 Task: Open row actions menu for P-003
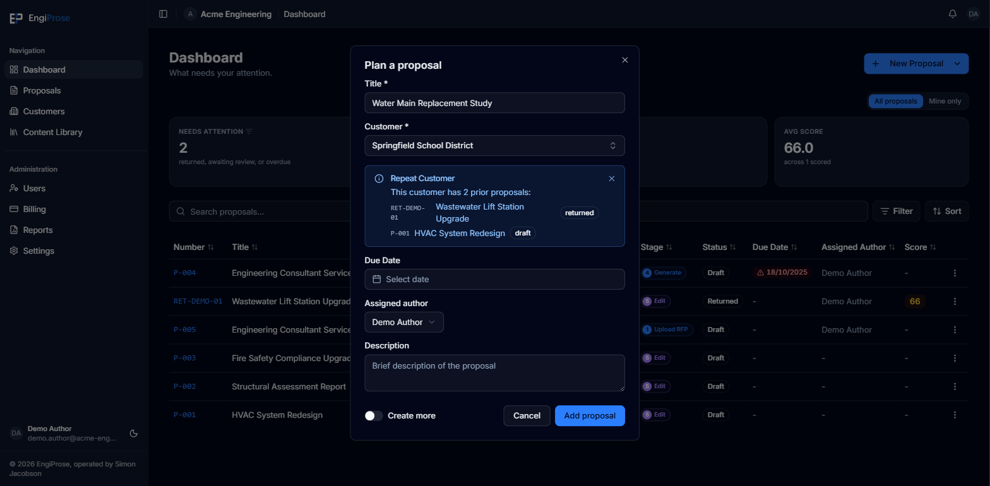[x=955, y=359]
